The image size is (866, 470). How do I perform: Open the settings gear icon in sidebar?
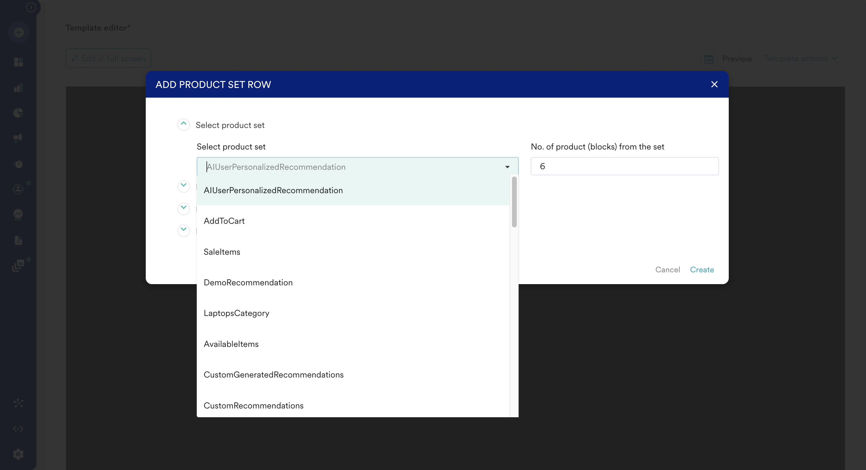tap(19, 454)
